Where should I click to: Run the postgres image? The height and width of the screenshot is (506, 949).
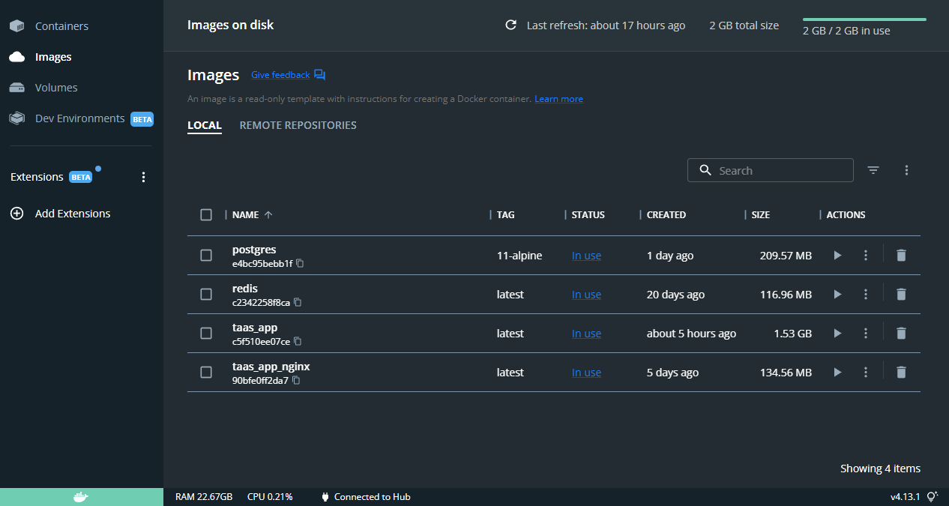point(837,256)
